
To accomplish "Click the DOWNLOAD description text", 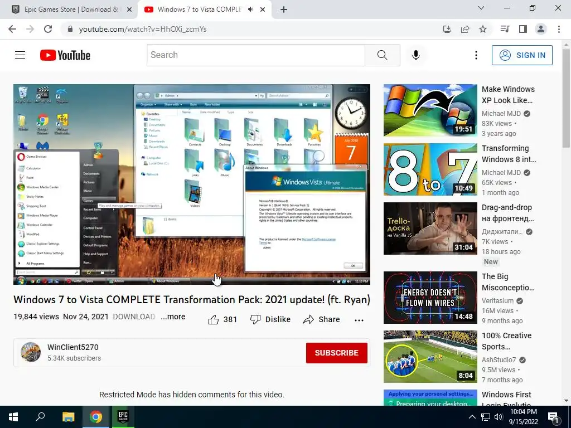I will pyautogui.click(x=134, y=317).
